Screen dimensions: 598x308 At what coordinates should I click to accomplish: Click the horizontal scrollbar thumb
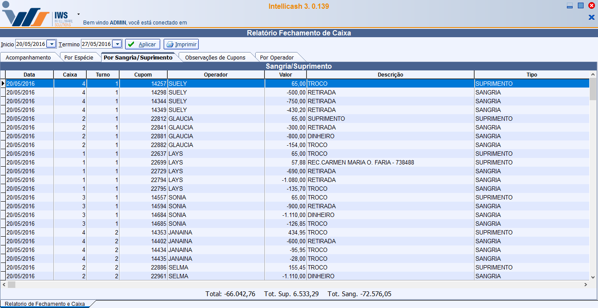tap(11, 284)
